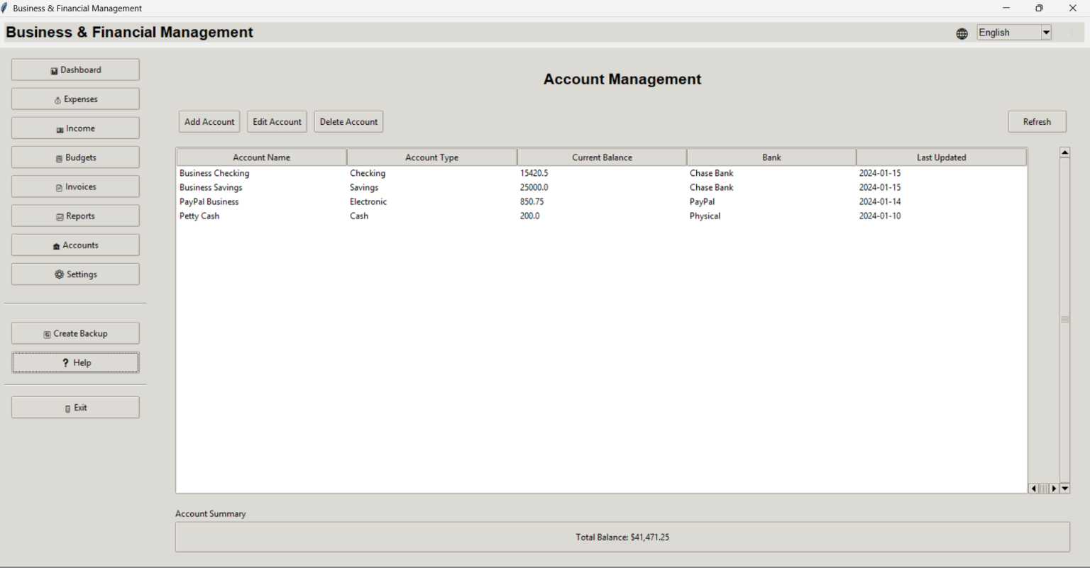Click the Create Backup button

75,333
